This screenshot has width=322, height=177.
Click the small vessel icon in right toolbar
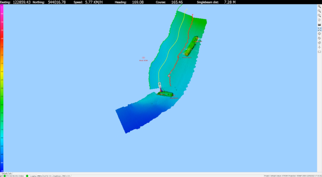pyautogui.click(x=319, y=47)
